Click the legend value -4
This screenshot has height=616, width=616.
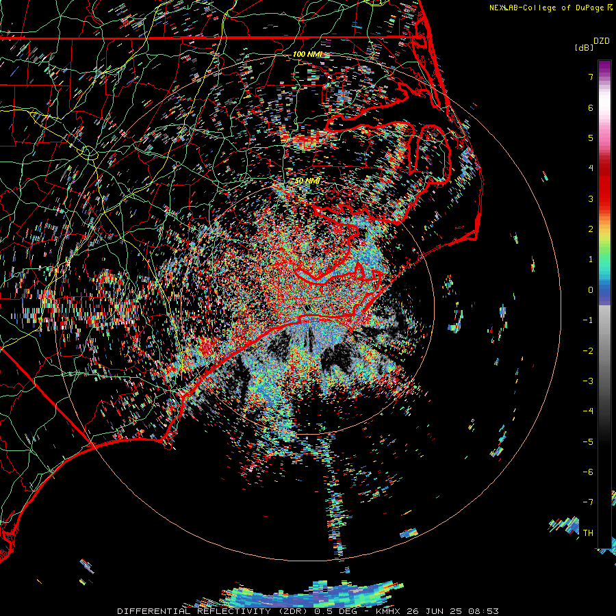(x=588, y=411)
